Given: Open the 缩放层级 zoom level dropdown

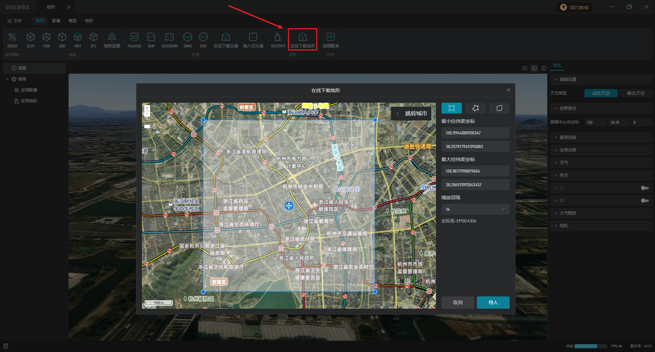Looking at the screenshot, I should coord(475,209).
